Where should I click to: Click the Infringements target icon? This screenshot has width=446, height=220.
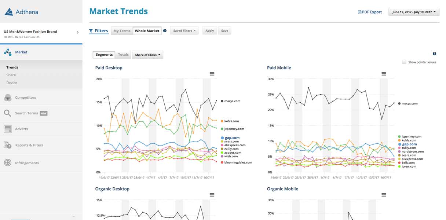click(8, 163)
